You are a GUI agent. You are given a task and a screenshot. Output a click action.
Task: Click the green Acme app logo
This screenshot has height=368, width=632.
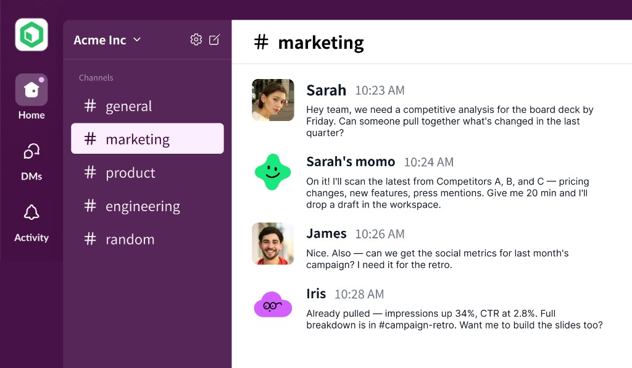point(31,35)
